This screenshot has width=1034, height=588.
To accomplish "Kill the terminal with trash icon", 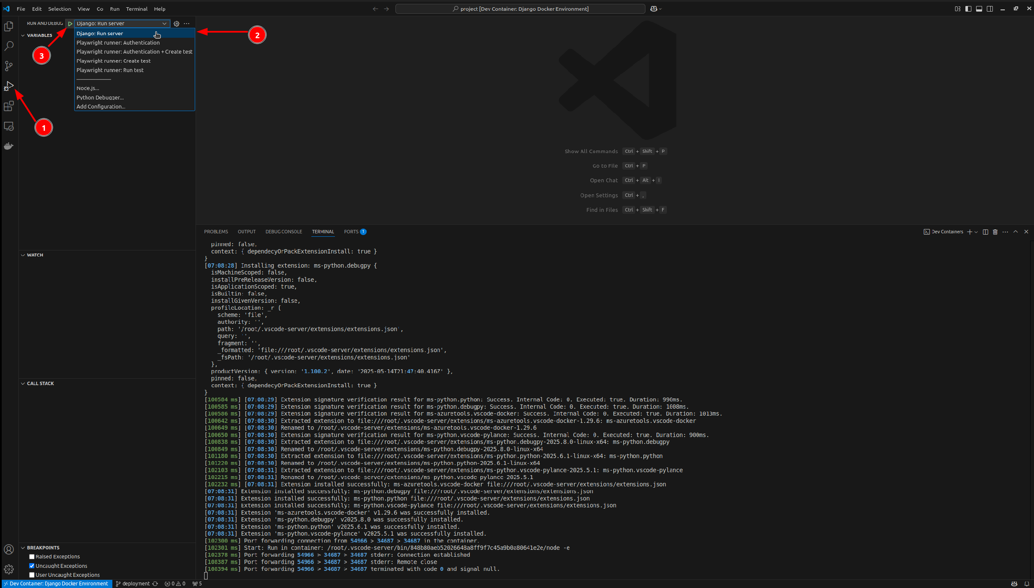I will pyautogui.click(x=995, y=232).
